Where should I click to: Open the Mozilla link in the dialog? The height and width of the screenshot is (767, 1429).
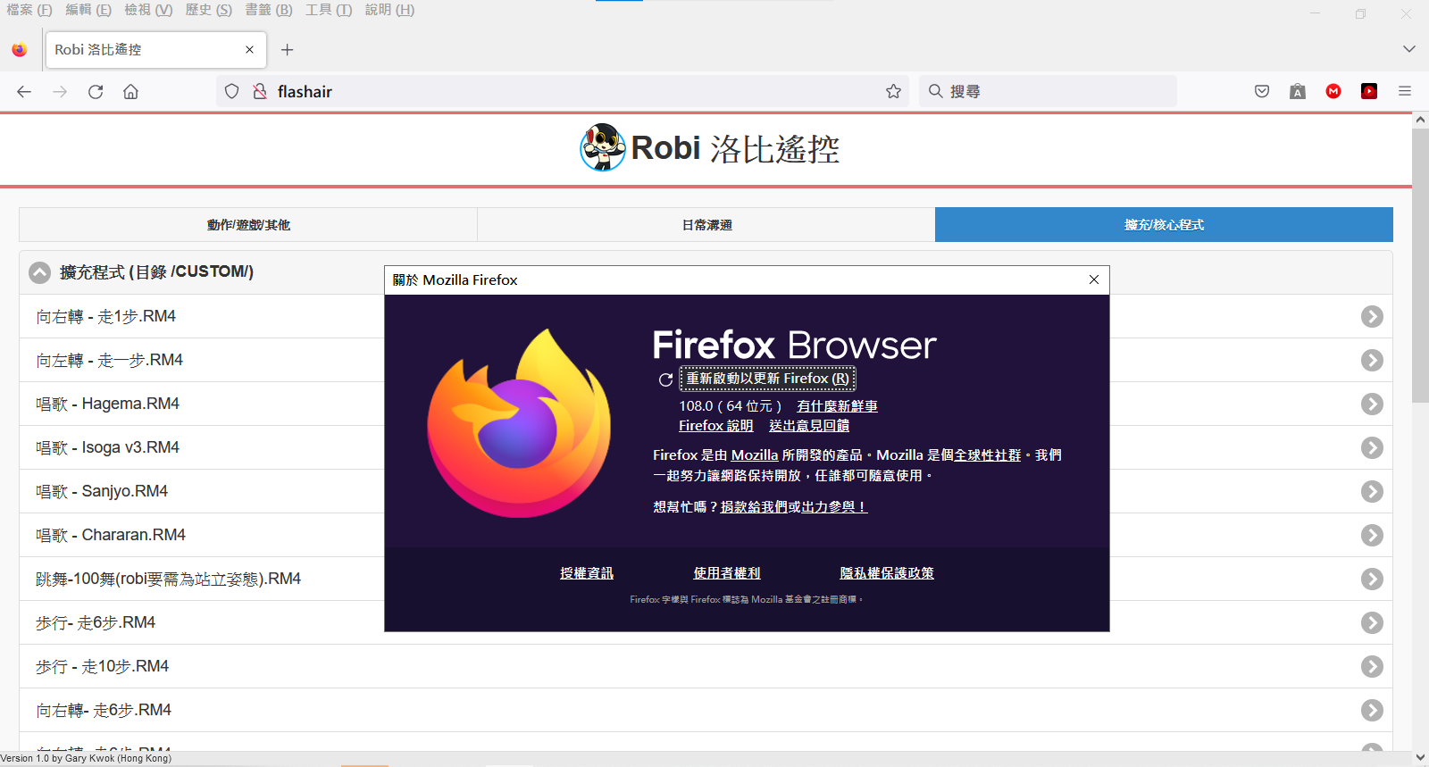pos(755,455)
